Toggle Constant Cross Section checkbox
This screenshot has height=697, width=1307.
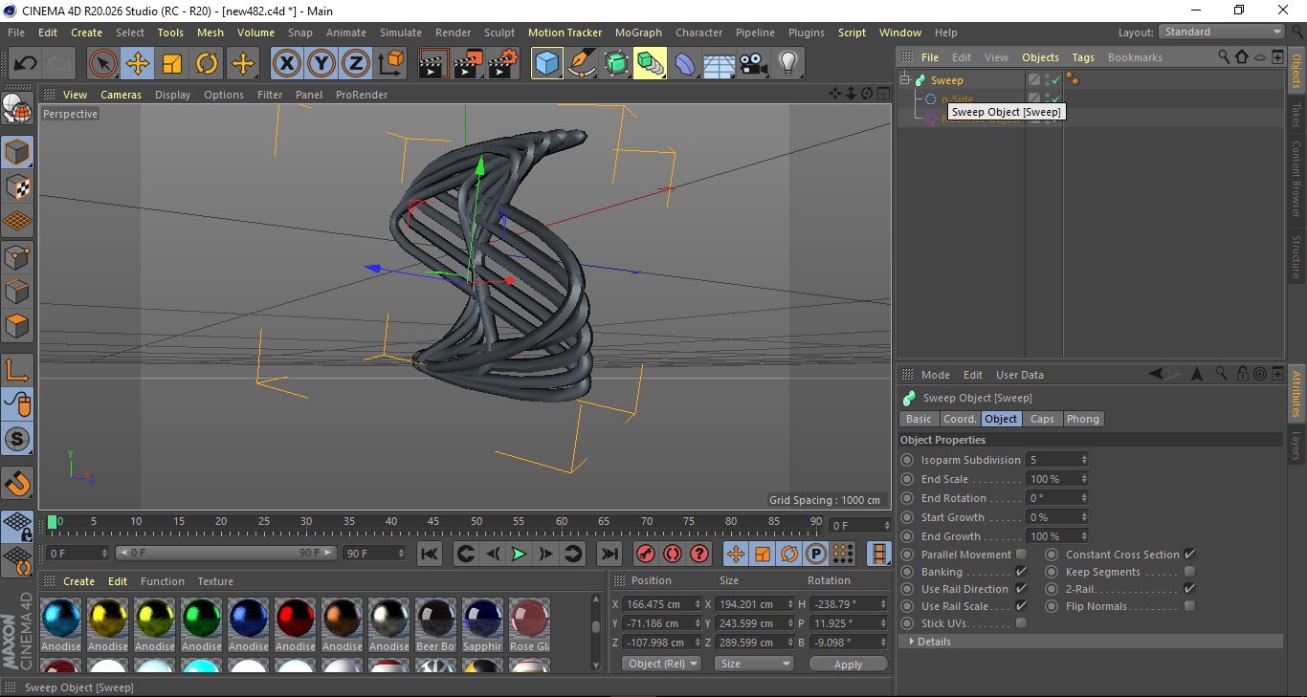click(1189, 555)
